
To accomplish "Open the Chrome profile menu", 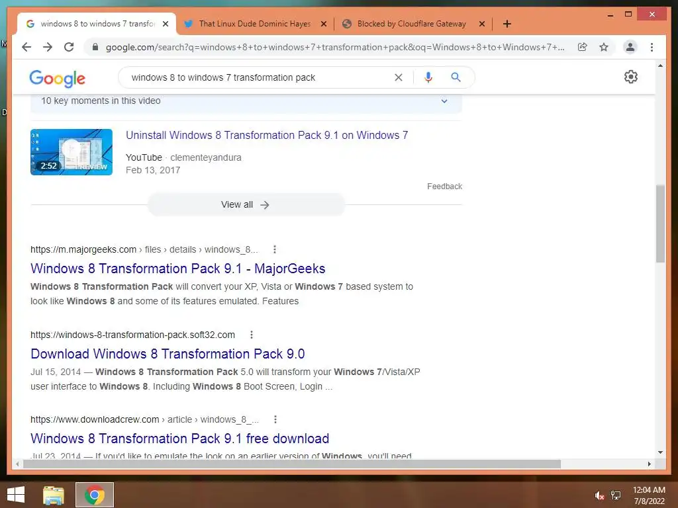I will coord(630,47).
